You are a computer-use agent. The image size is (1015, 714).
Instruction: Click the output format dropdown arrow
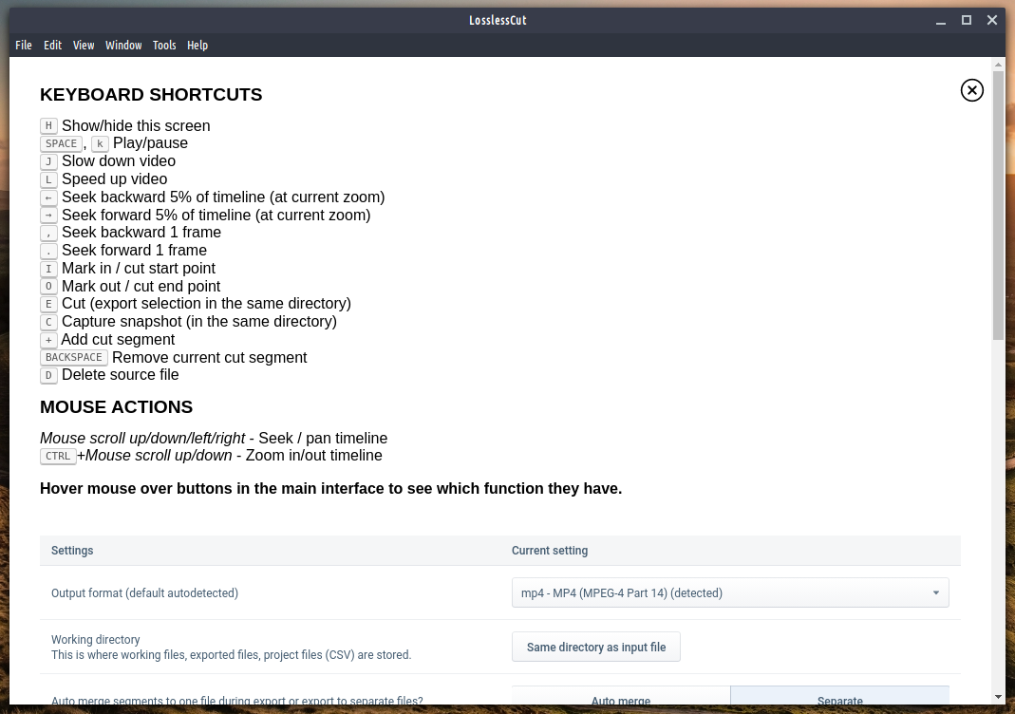[x=935, y=593]
